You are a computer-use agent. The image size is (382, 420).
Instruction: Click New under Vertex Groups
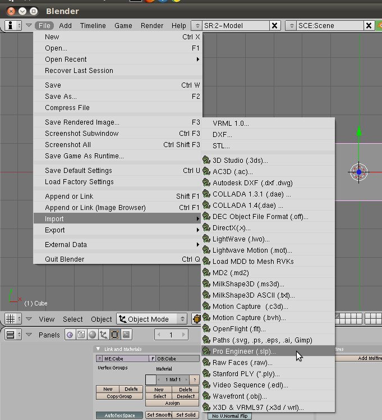tap(108, 389)
